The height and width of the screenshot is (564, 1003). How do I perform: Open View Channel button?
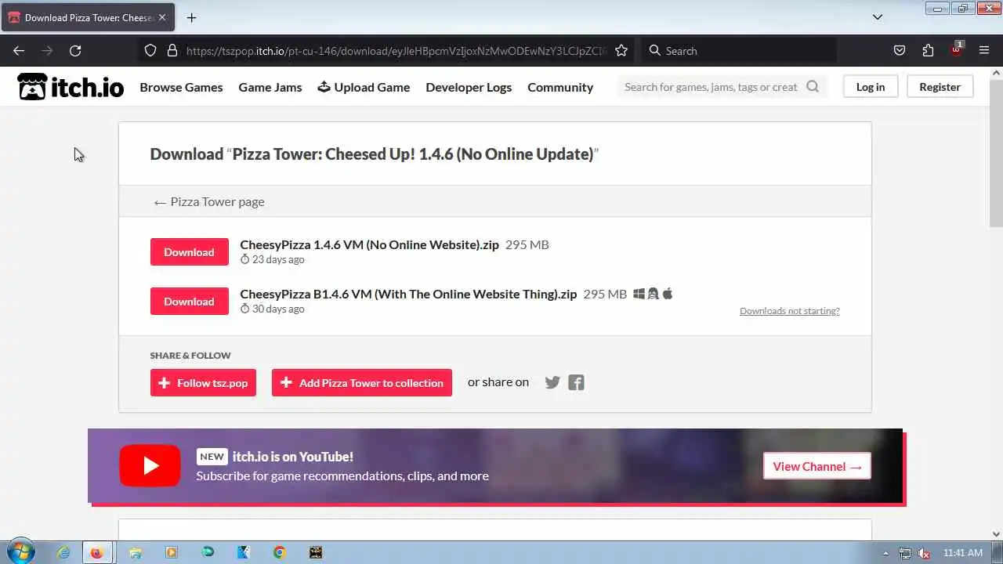(817, 466)
